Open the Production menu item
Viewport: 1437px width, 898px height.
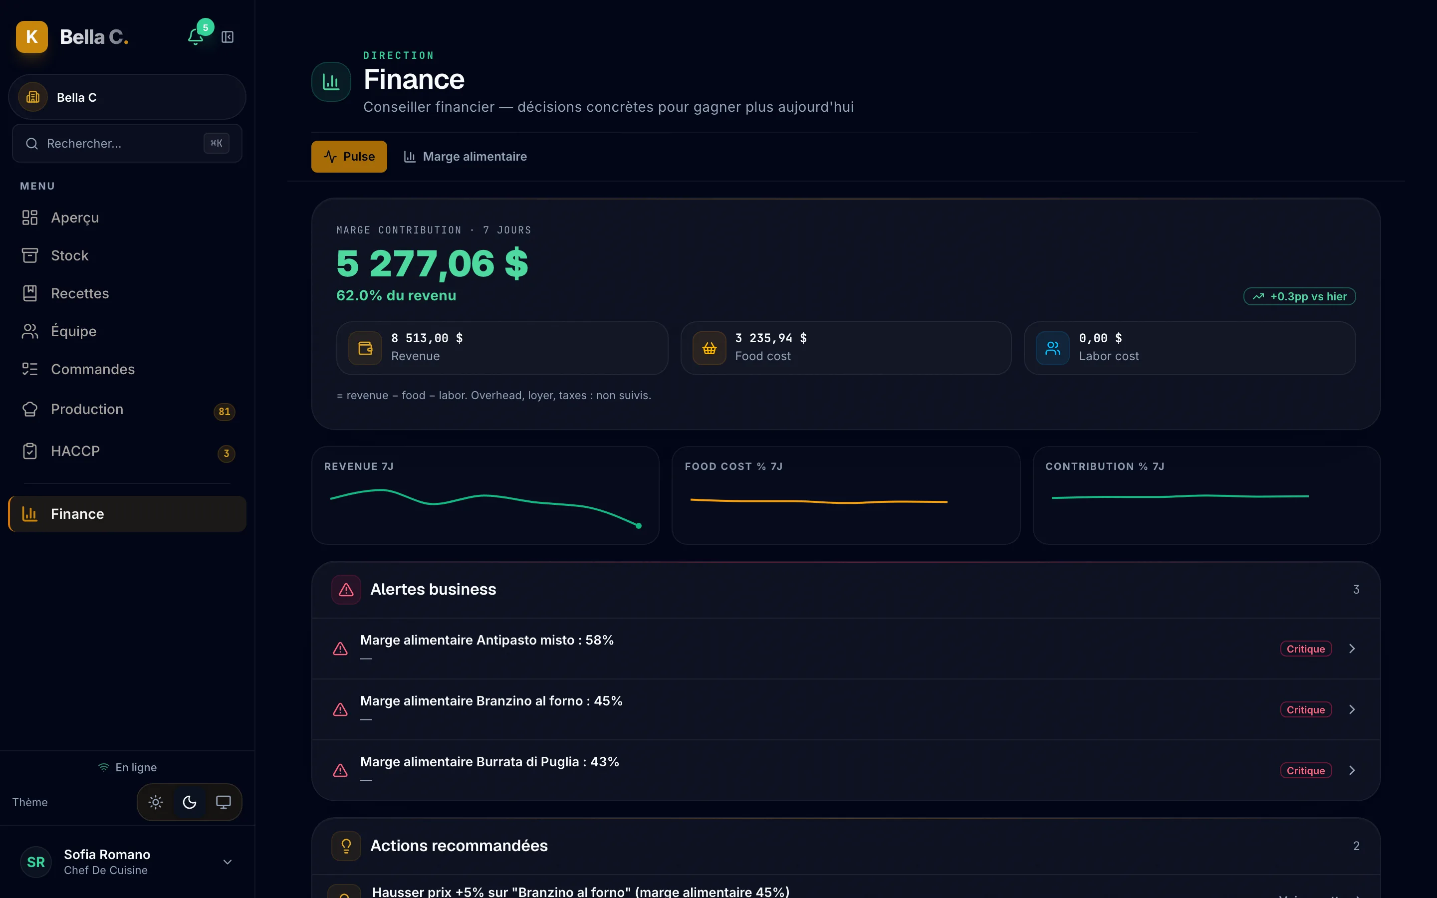coord(127,409)
